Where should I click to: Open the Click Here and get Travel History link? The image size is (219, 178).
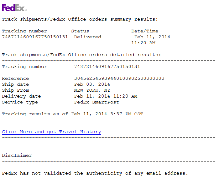(x=51, y=132)
